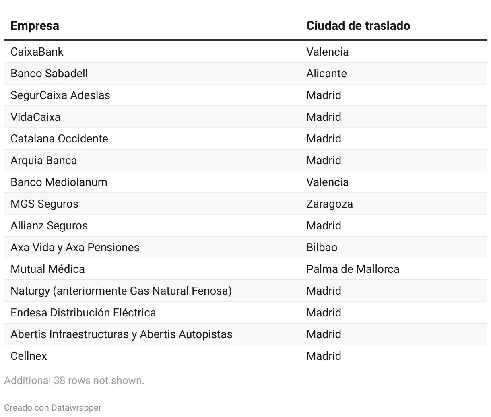
Task: Click 'Additional 38 rows not shown' text
Action: (74, 380)
